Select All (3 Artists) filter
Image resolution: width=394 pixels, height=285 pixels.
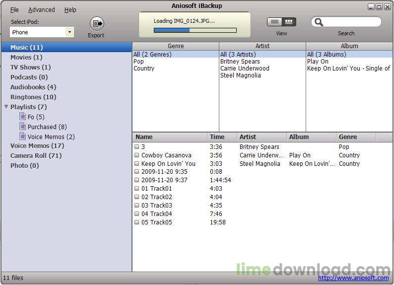[263, 54]
